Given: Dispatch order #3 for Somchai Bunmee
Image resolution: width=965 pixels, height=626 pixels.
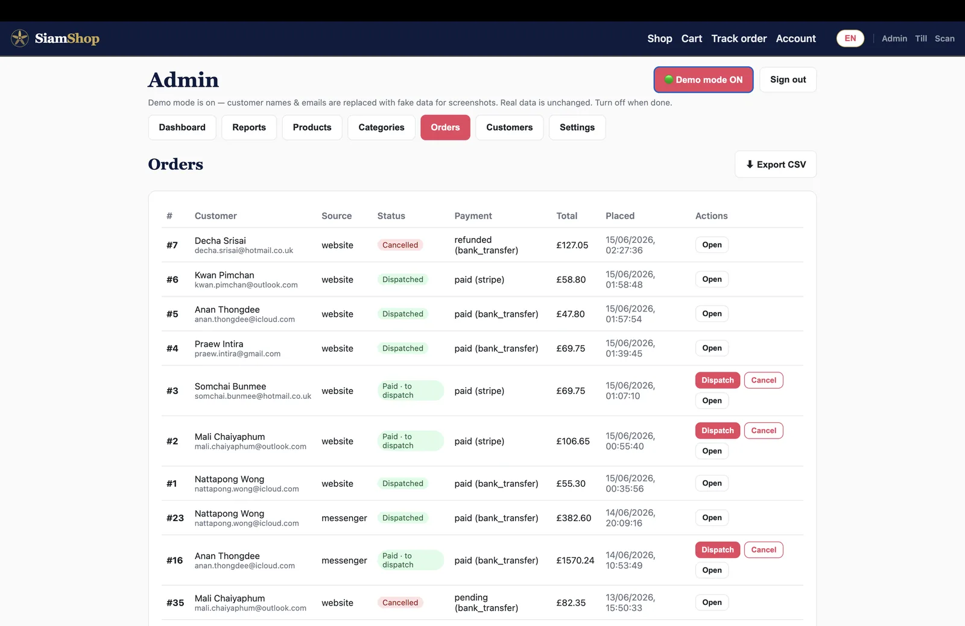Looking at the screenshot, I should tap(718, 380).
